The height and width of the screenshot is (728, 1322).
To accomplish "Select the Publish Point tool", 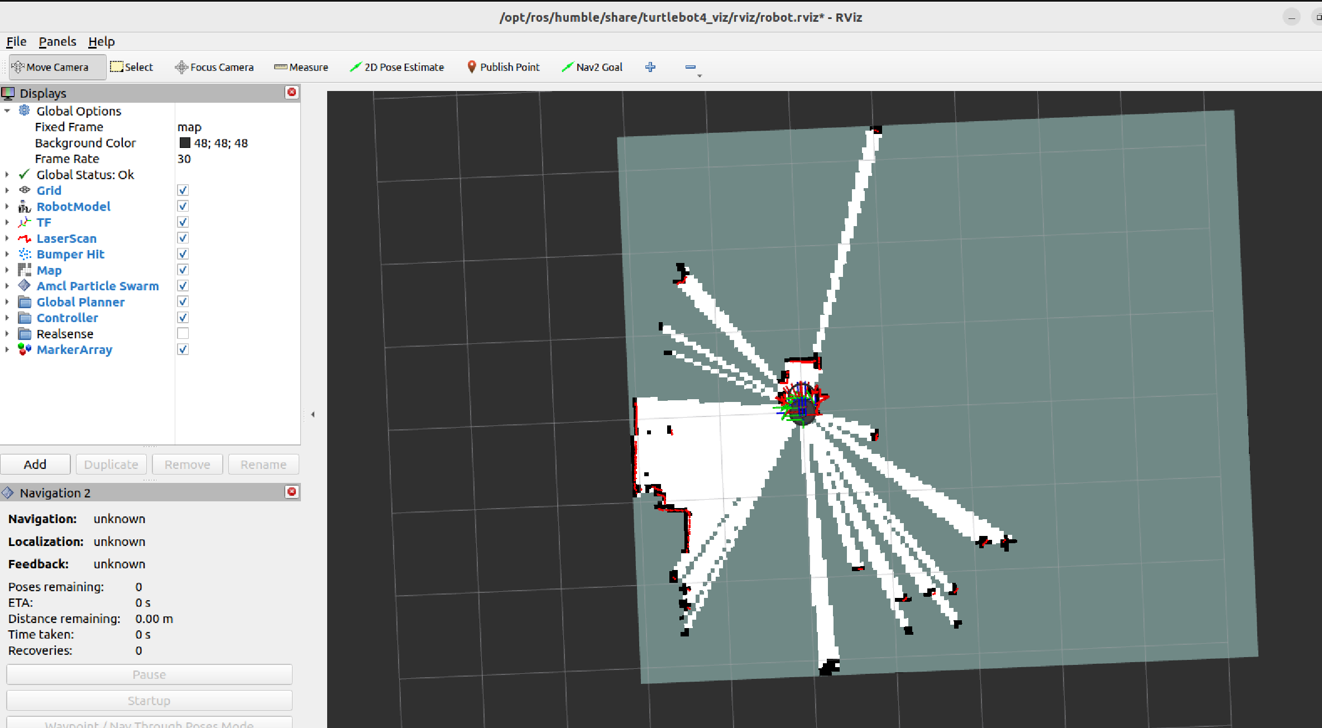I will (504, 67).
